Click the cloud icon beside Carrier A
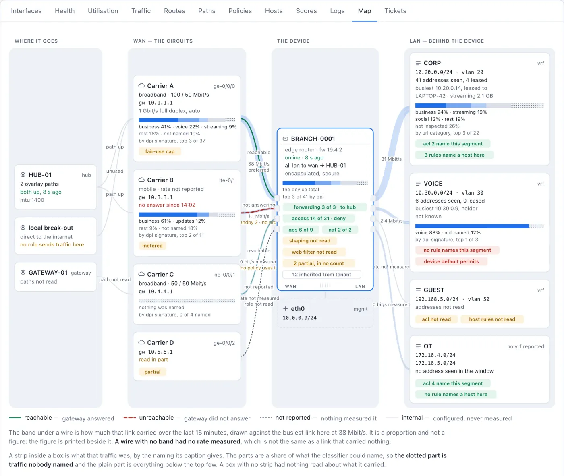 click(x=141, y=85)
